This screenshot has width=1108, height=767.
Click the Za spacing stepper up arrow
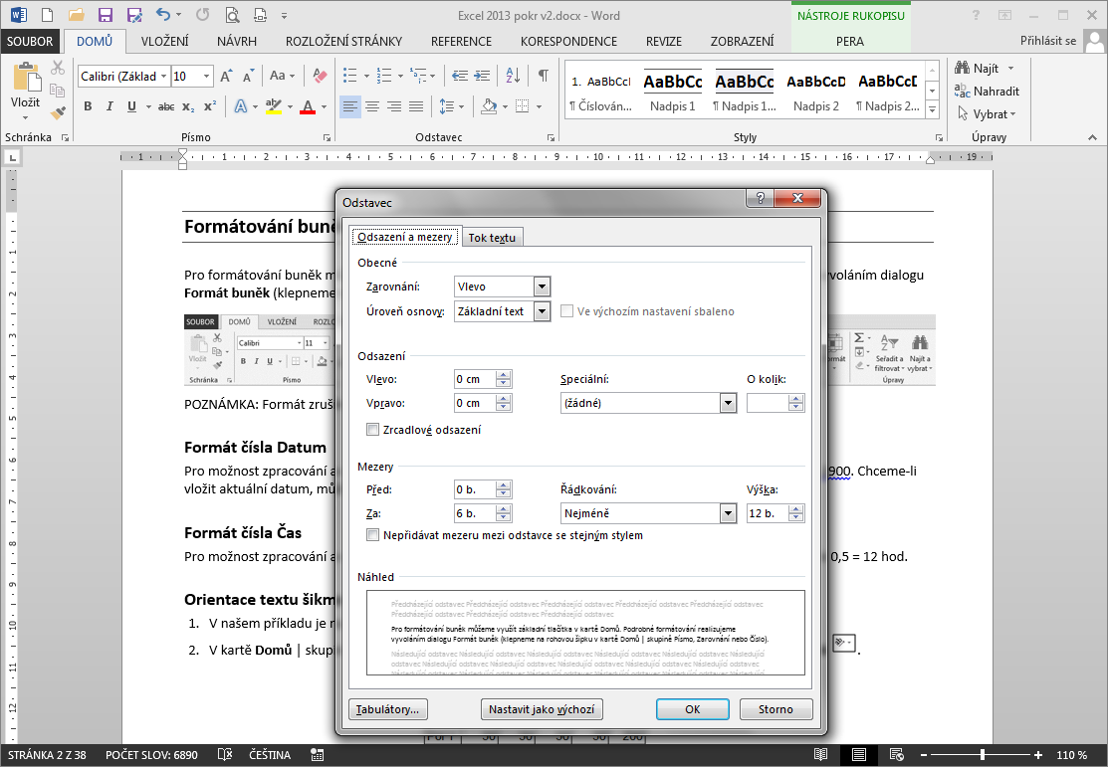(503, 509)
